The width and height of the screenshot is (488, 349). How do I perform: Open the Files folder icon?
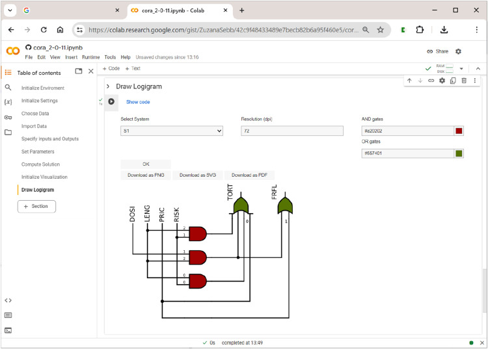click(8, 132)
